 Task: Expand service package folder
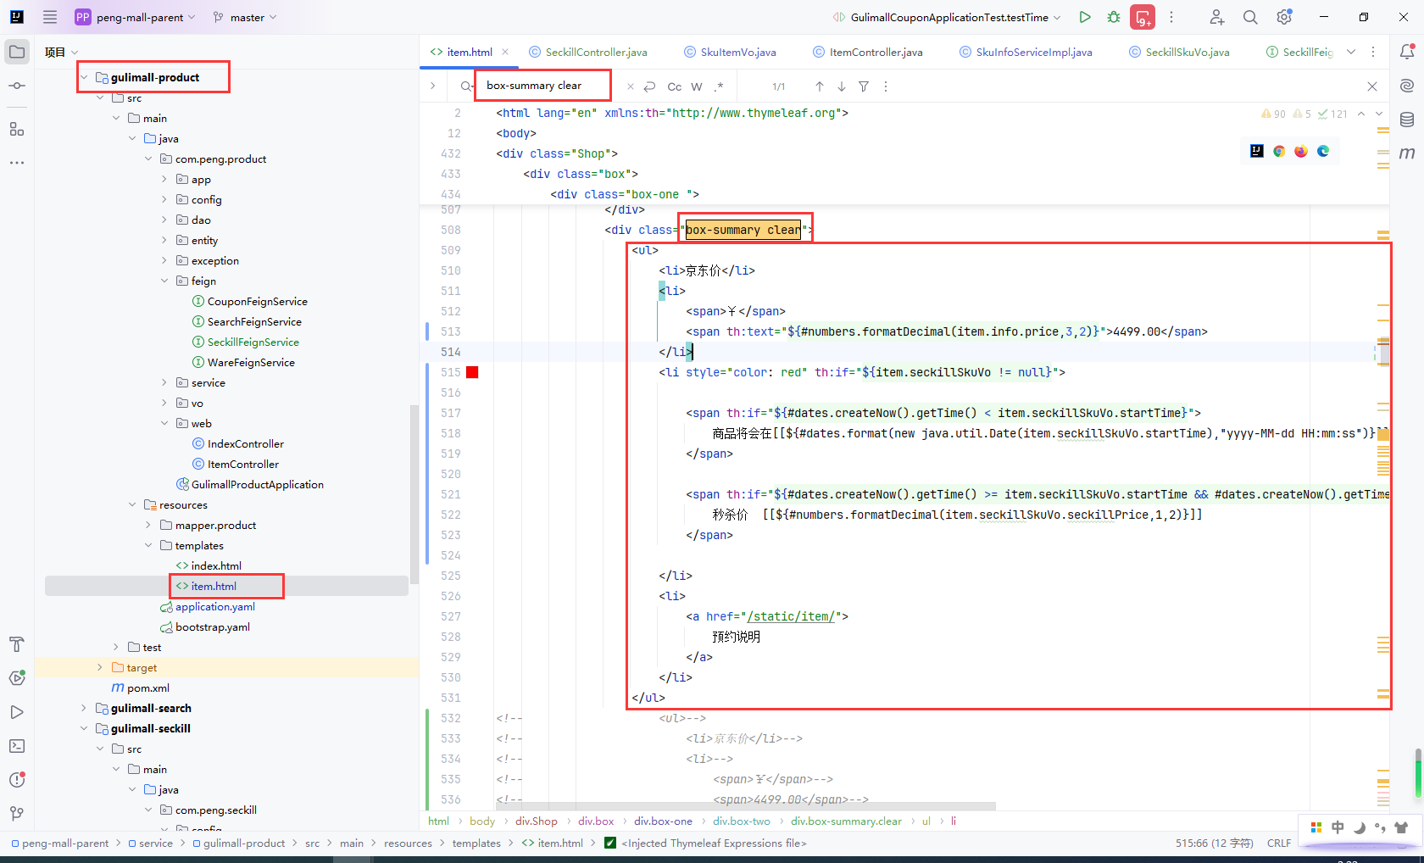(x=164, y=382)
